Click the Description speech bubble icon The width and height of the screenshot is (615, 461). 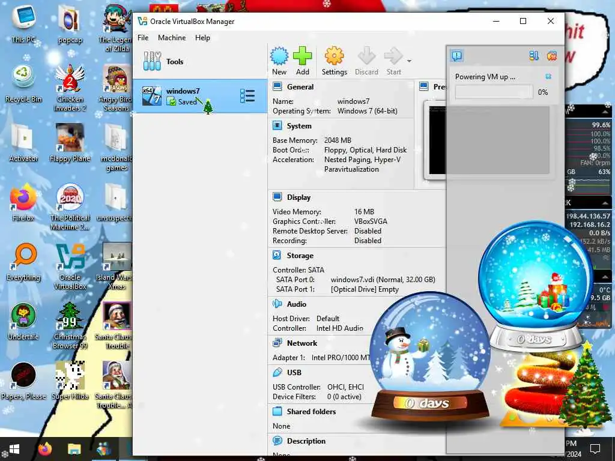pyautogui.click(x=277, y=441)
